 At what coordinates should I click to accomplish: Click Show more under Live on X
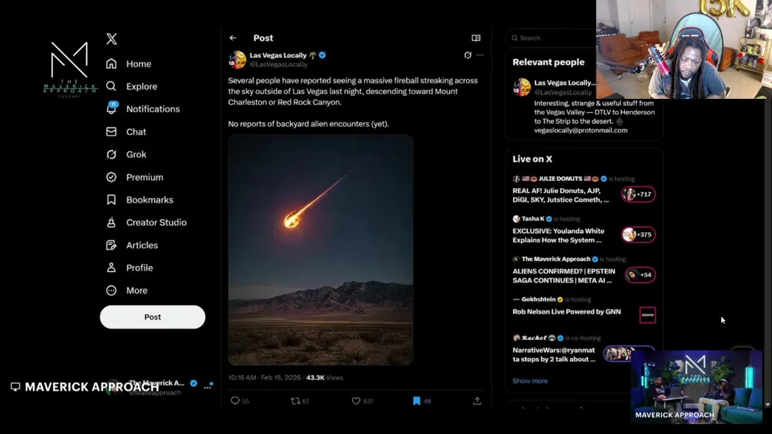(530, 381)
